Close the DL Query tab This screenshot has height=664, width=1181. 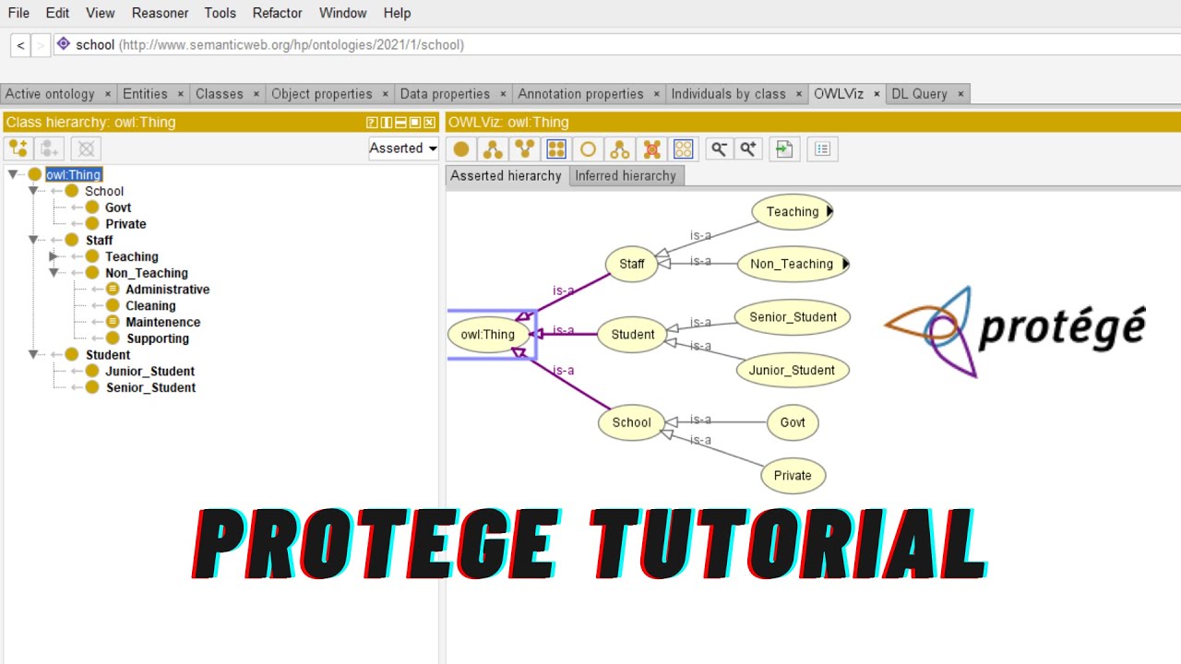click(x=960, y=94)
